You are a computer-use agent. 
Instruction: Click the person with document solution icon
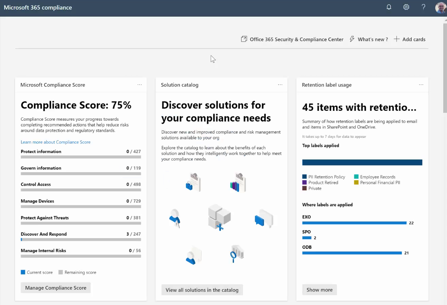(193, 255)
